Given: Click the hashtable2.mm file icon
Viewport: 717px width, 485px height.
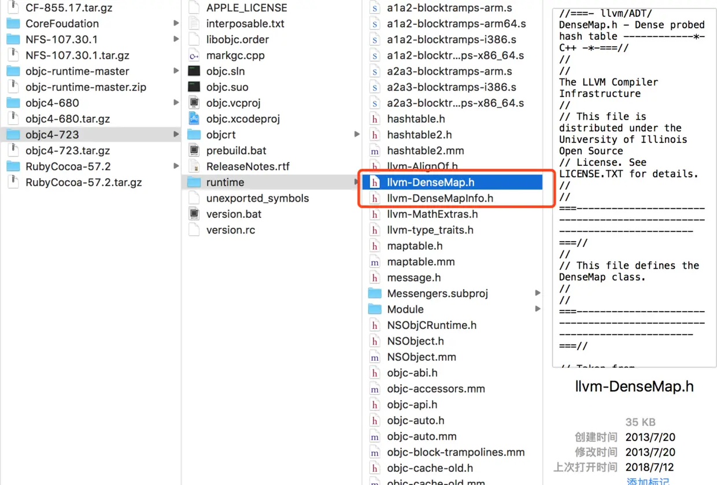Looking at the screenshot, I should pos(375,150).
